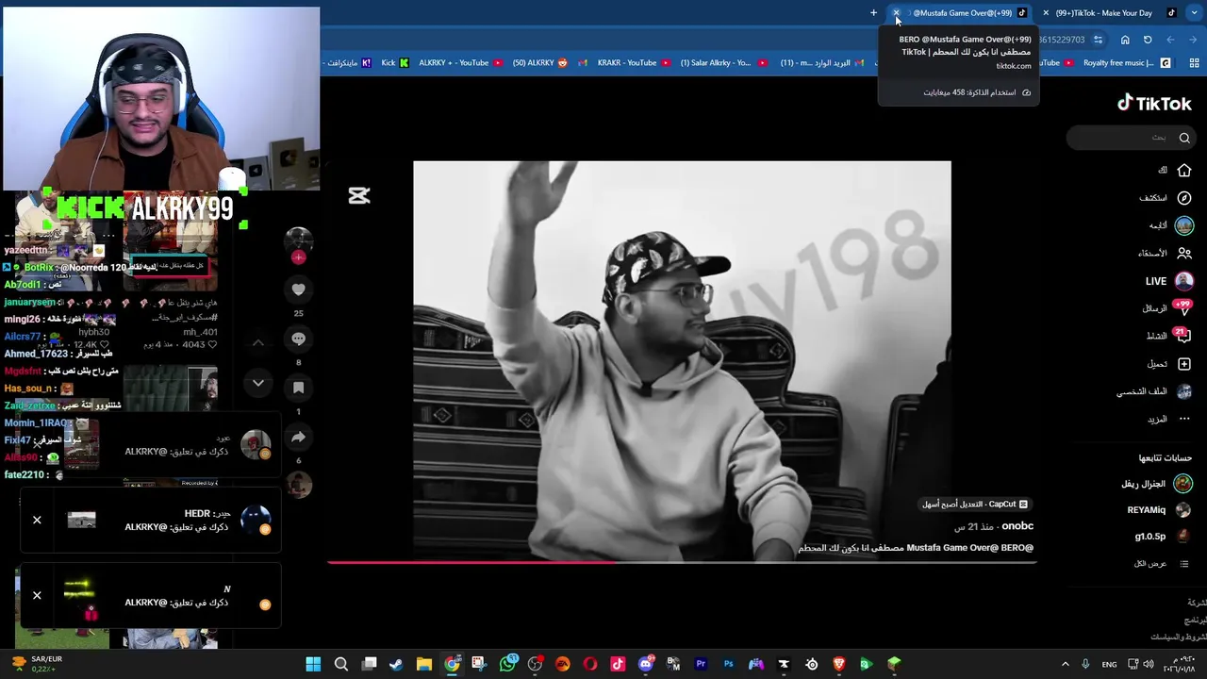The image size is (1207, 679).
Task: Open File Explorer from the taskbar
Action: pyautogui.click(x=424, y=664)
